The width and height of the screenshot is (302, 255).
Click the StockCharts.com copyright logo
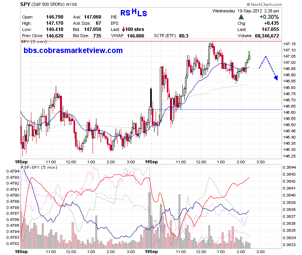tap(264, 4)
